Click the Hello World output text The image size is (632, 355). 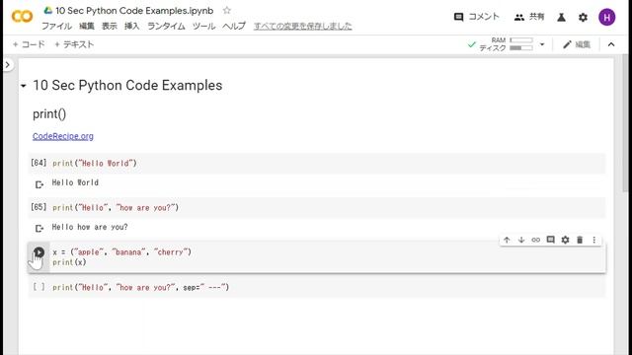coord(75,182)
